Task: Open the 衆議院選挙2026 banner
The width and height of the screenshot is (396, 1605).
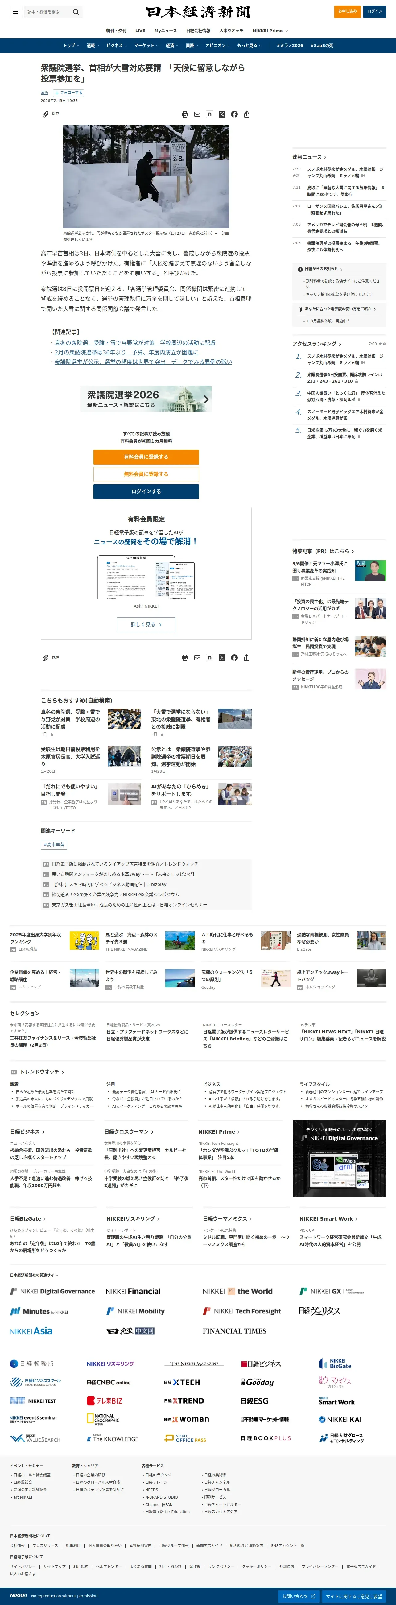Action: pyautogui.click(x=146, y=399)
